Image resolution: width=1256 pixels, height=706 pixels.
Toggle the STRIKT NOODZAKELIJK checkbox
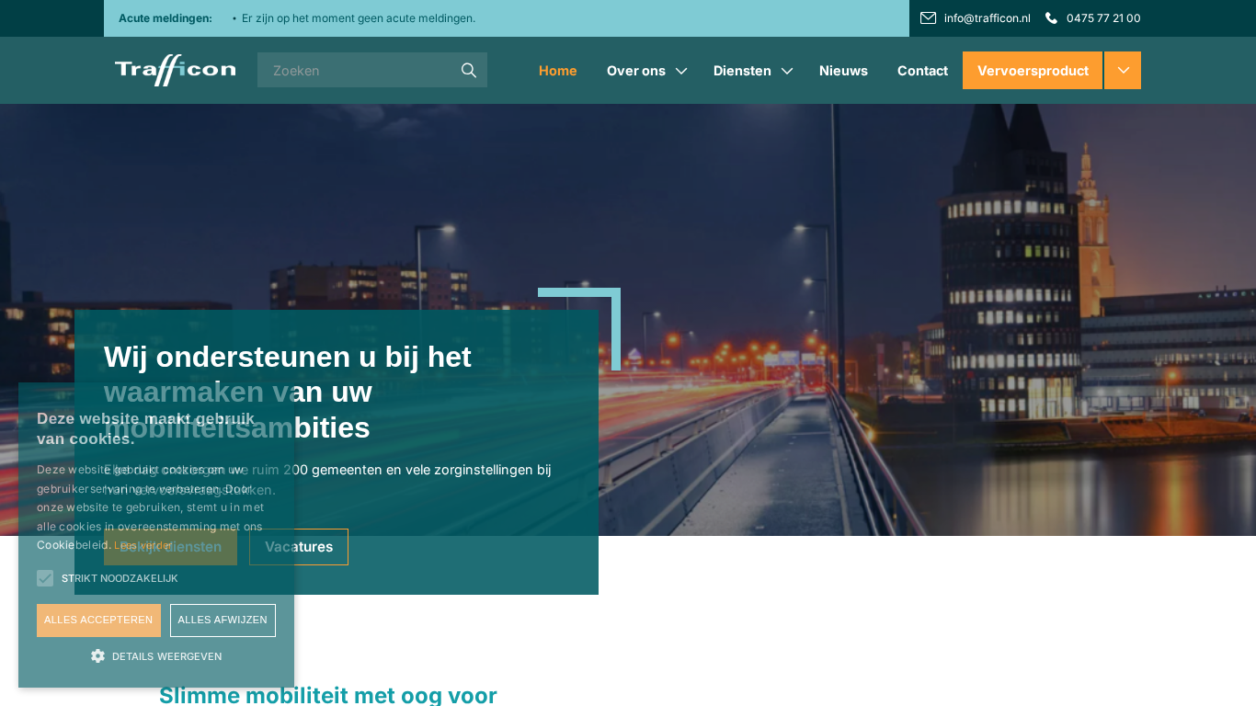tap(44, 578)
